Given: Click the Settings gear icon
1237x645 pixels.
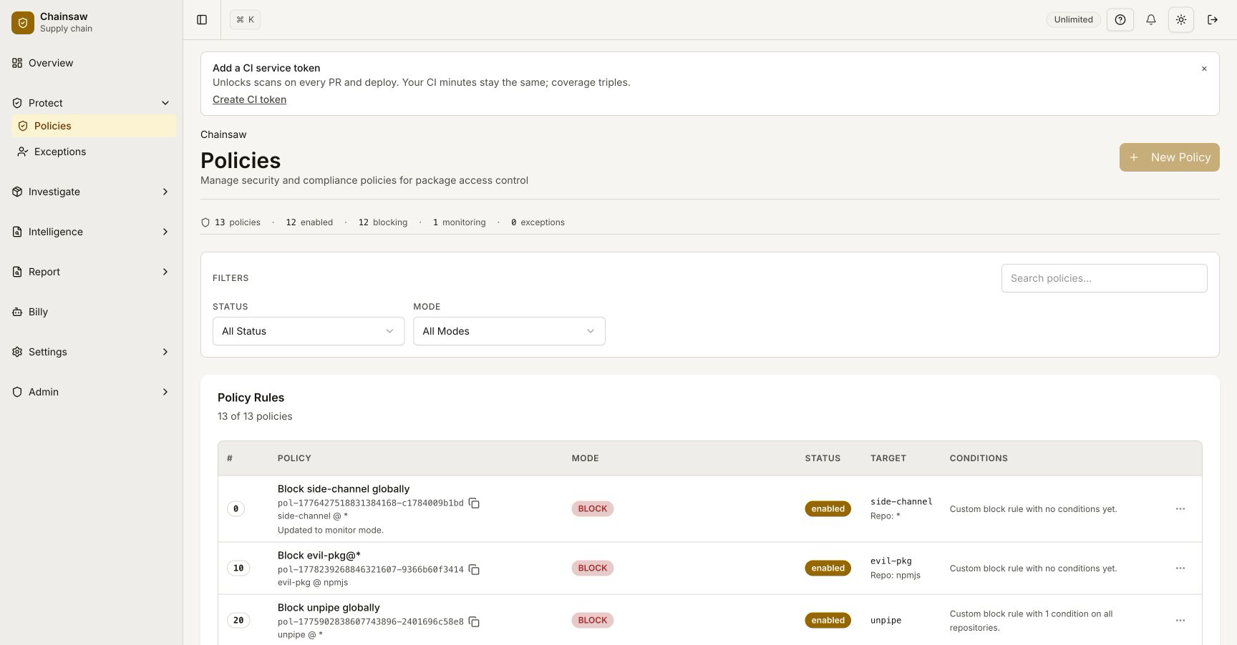Looking at the screenshot, I should [17, 352].
